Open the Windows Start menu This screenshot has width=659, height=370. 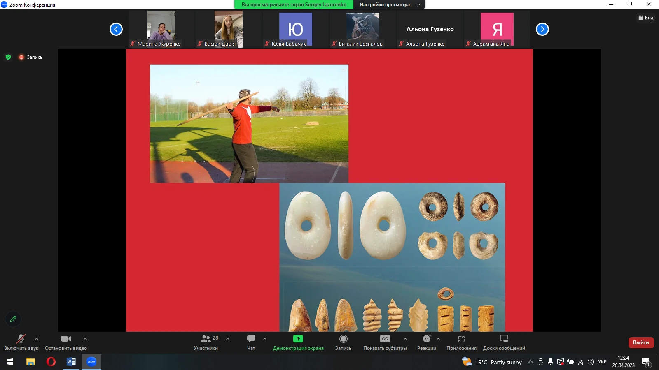(10, 362)
